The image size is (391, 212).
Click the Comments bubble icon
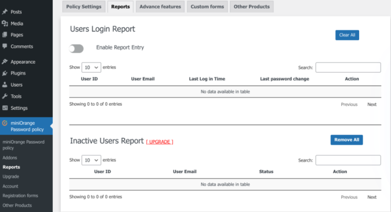click(5, 46)
